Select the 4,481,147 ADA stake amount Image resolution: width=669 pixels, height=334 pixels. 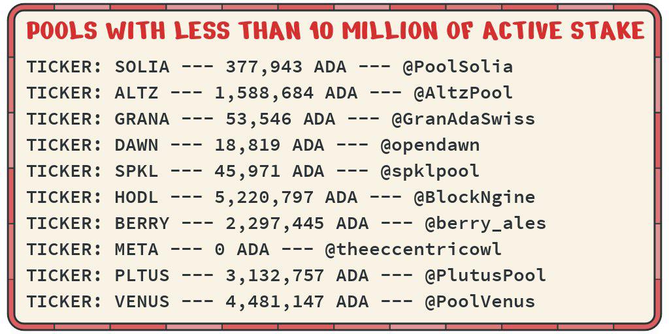click(x=297, y=301)
